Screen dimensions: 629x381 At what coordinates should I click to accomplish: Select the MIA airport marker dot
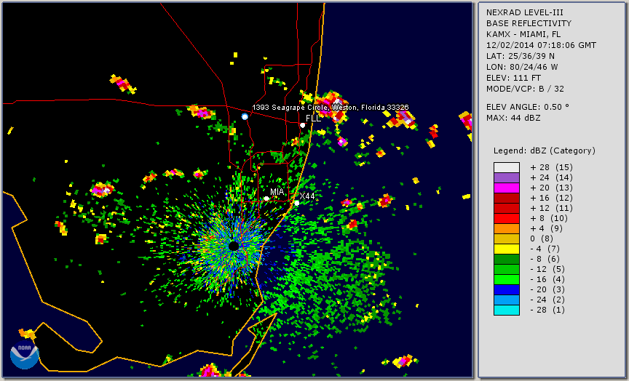266,198
